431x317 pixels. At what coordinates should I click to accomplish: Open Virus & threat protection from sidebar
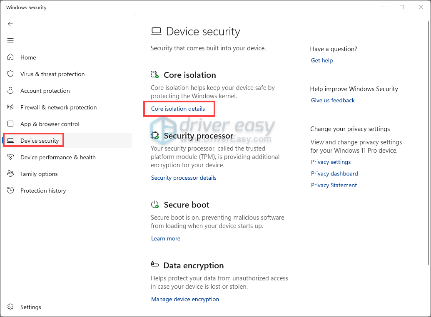52,74
